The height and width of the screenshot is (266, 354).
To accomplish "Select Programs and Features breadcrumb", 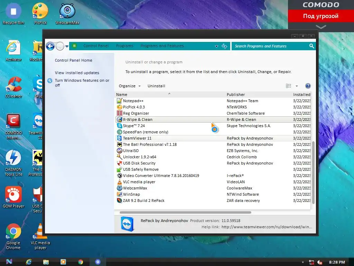I will pyautogui.click(x=162, y=46).
